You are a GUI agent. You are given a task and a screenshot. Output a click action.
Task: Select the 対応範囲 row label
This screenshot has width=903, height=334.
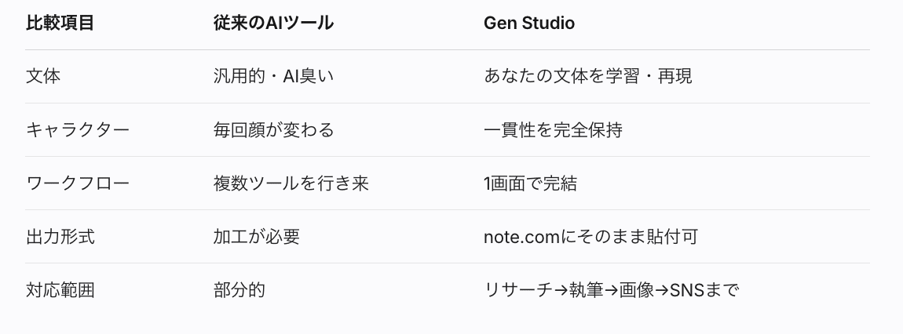pos(60,290)
